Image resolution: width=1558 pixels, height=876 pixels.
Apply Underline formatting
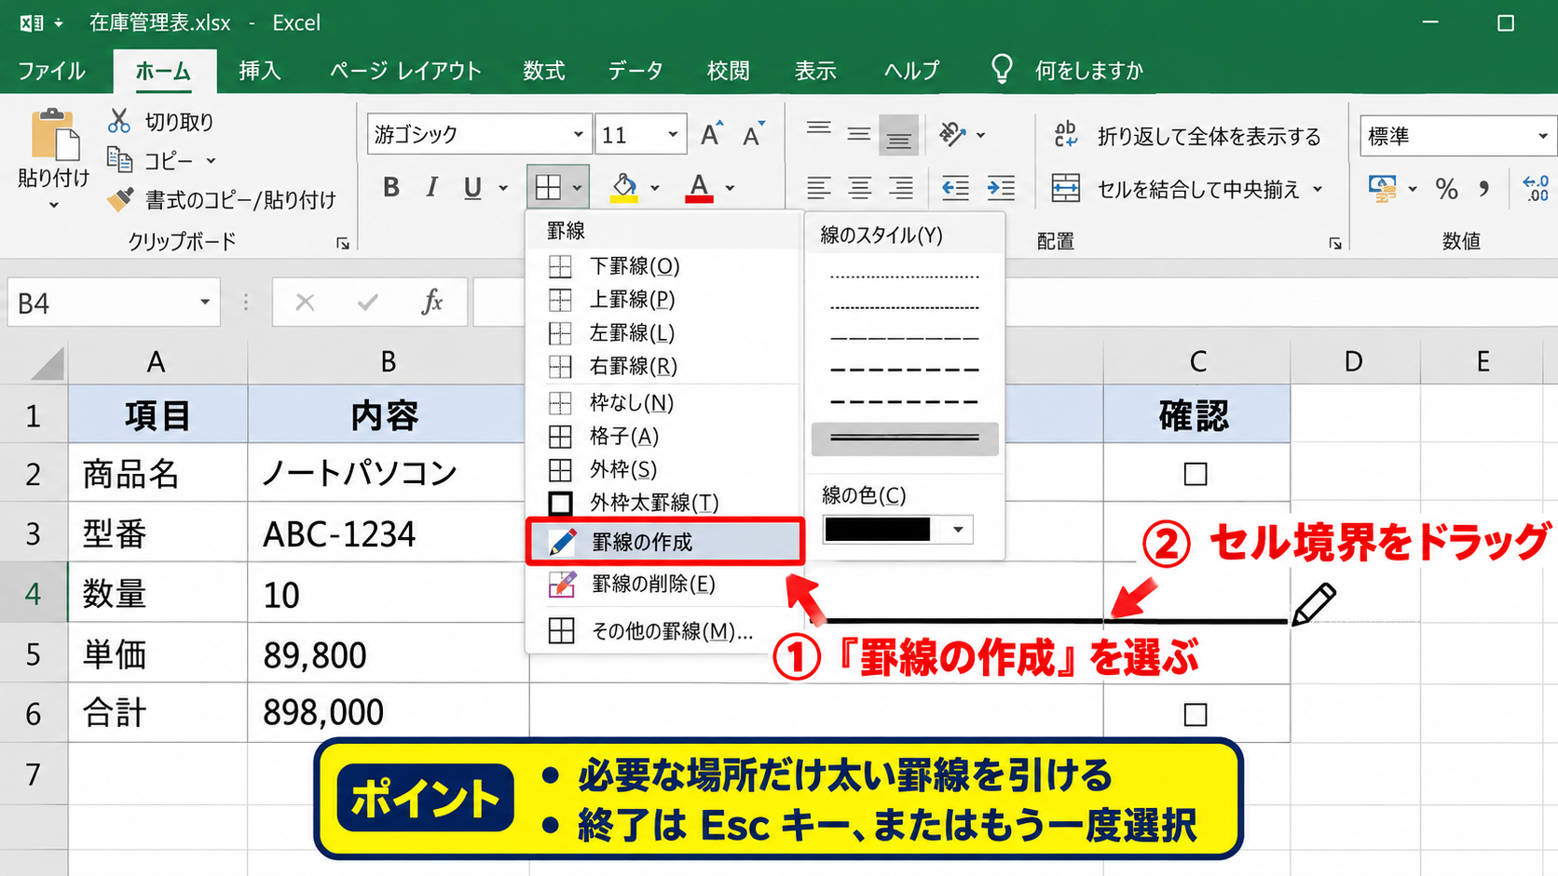point(472,188)
